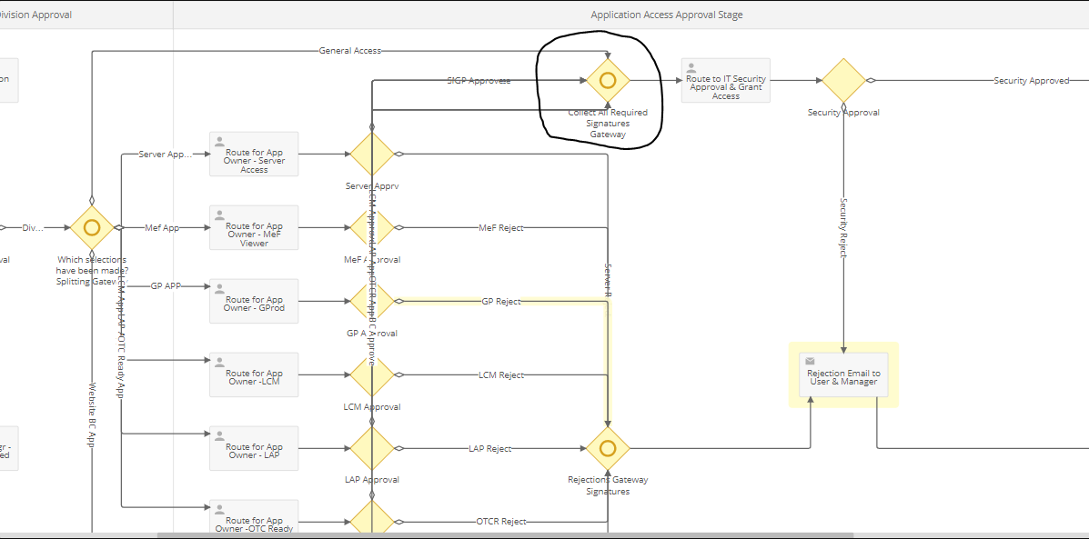Click the LCM Reject flow label
This screenshot has height=539, width=1089.
(500, 374)
